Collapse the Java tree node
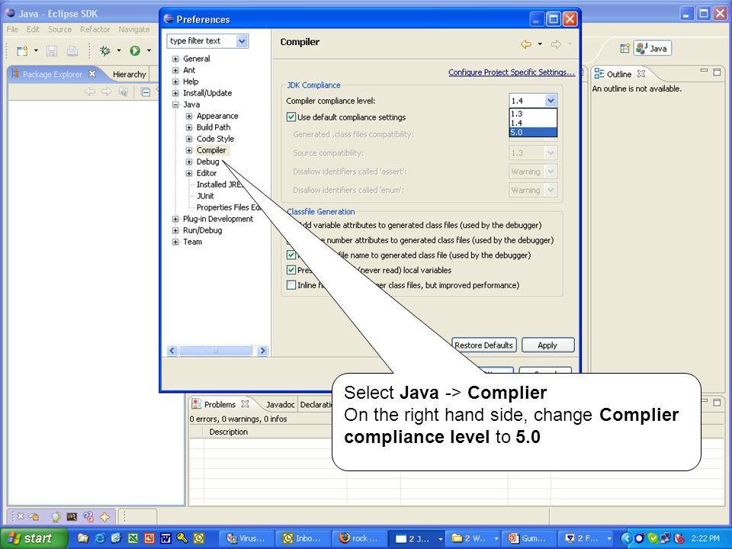Image resolution: width=732 pixels, height=549 pixels. click(175, 104)
